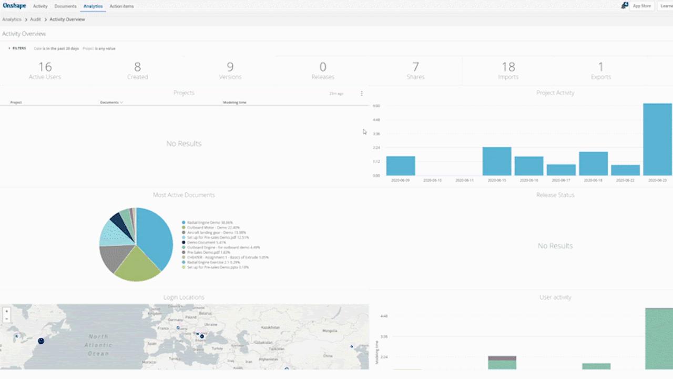Click the 2020-06-15 bar in Project Activity
The width and height of the screenshot is (673, 379).
click(x=496, y=161)
